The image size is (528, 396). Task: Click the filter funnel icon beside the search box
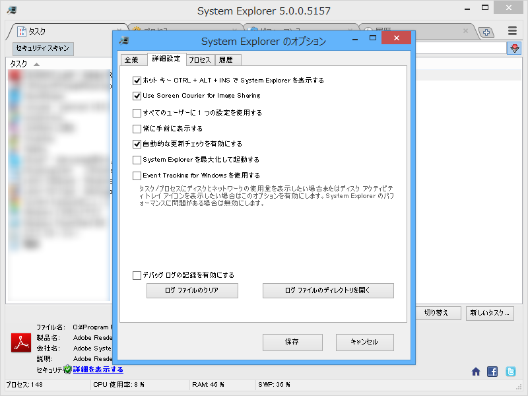pos(514,48)
